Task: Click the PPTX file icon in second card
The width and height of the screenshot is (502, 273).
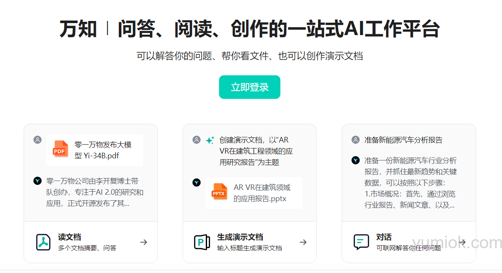Action: pyautogui.click(x=219, y=191)
